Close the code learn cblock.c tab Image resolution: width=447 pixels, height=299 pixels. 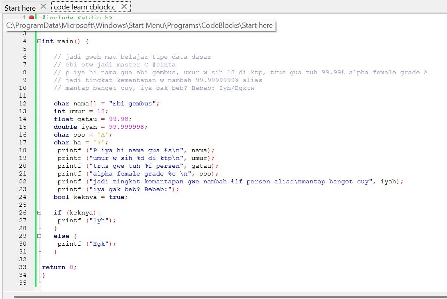click(x=124, y=6)
